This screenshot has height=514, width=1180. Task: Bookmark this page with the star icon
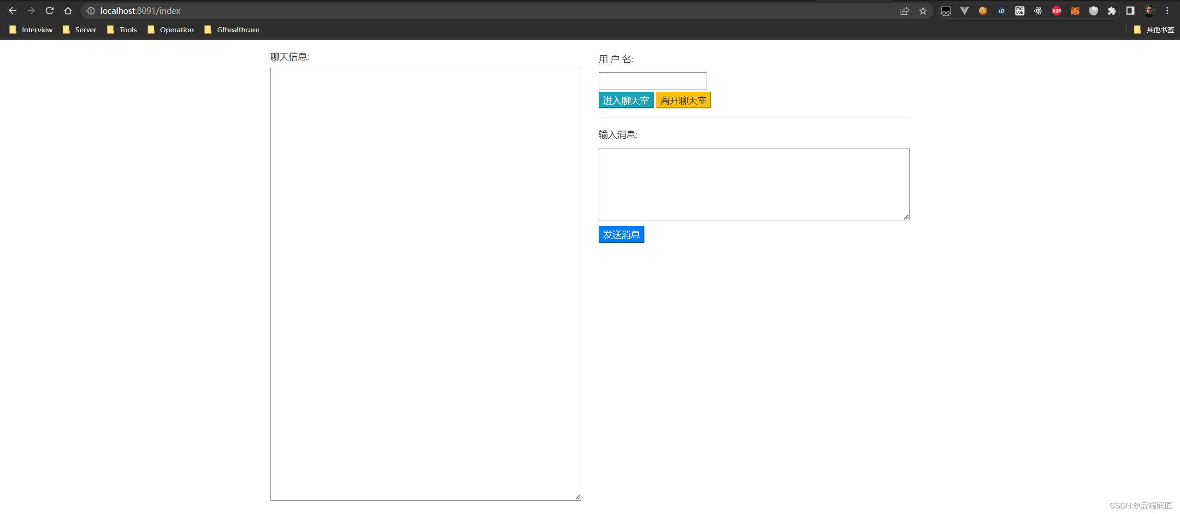point(923,11)
